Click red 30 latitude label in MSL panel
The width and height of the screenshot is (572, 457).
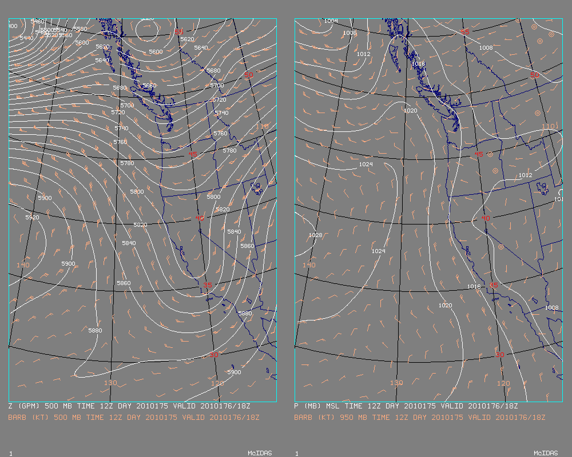click(x=500, y=355)
